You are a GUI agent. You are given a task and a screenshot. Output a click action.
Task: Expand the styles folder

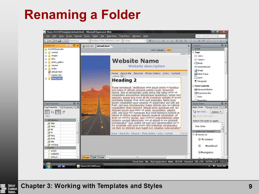46,69
